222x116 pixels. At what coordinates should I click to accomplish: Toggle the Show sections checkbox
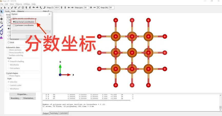point(14,50)
